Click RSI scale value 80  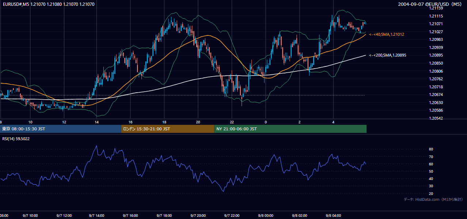click(431, 149)
